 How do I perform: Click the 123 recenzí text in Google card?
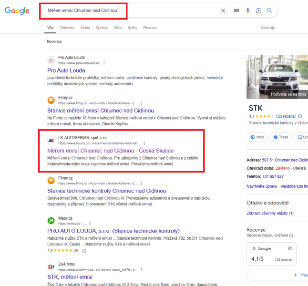coord(283,260)
